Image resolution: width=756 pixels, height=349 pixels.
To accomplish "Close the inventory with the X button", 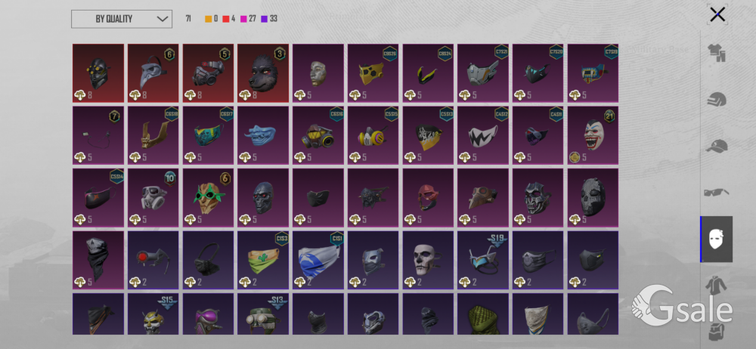I will 717,14.
